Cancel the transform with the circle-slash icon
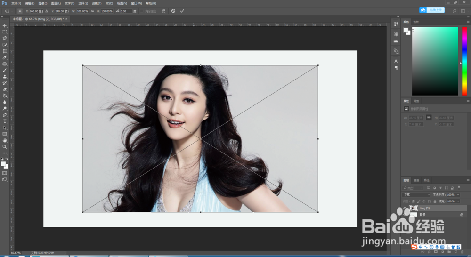 tap(173, 11)
